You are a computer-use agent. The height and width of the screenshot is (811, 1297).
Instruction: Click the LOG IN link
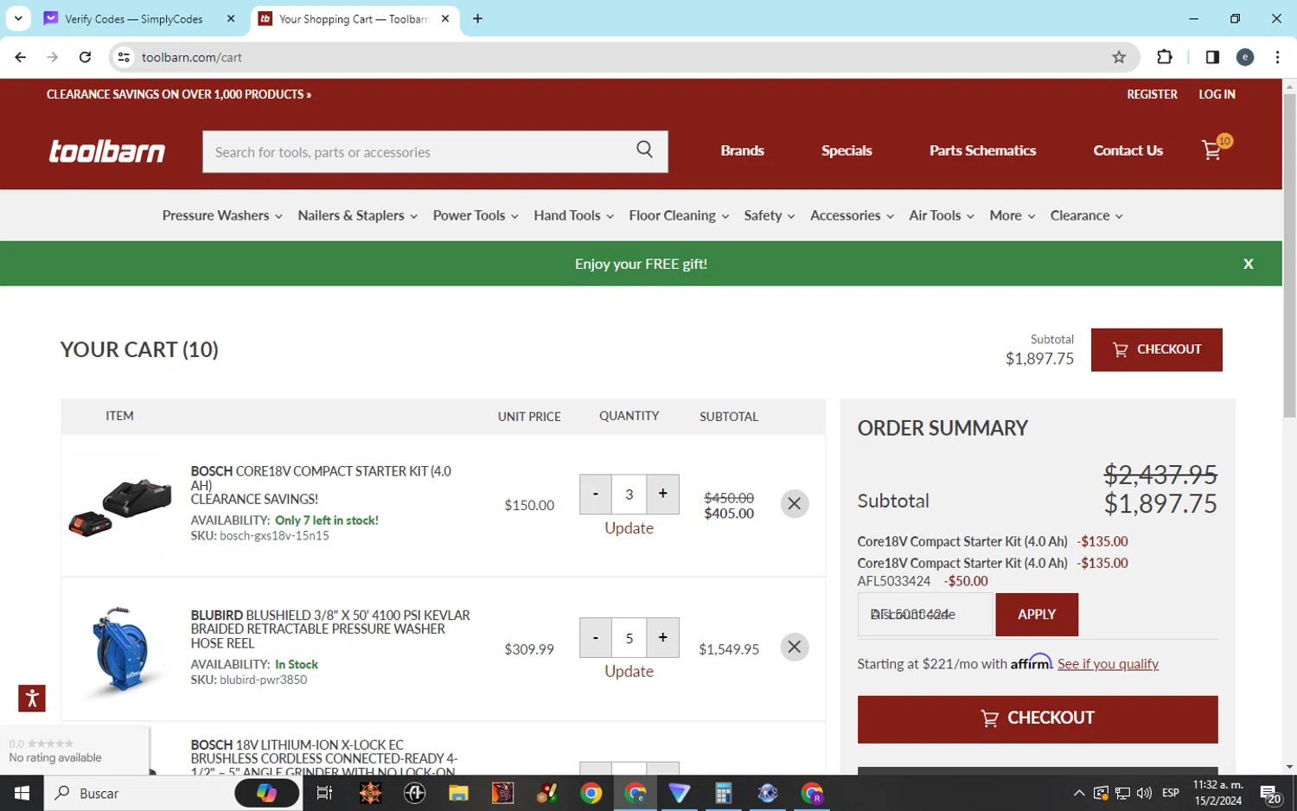point(1217,94)
